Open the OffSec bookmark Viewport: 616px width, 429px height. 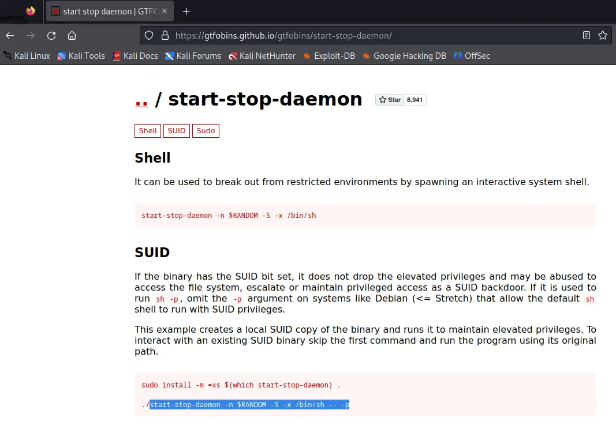pyautogui.click(x=472, y=56)
